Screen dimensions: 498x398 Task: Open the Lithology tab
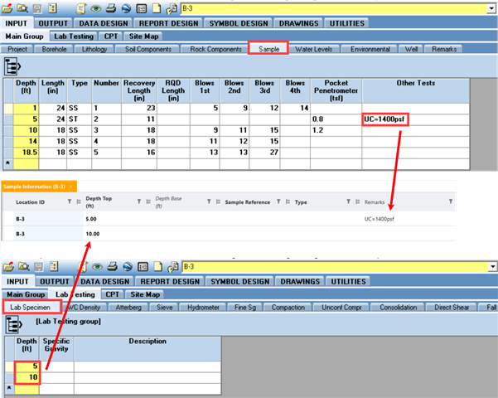(95, 50)
